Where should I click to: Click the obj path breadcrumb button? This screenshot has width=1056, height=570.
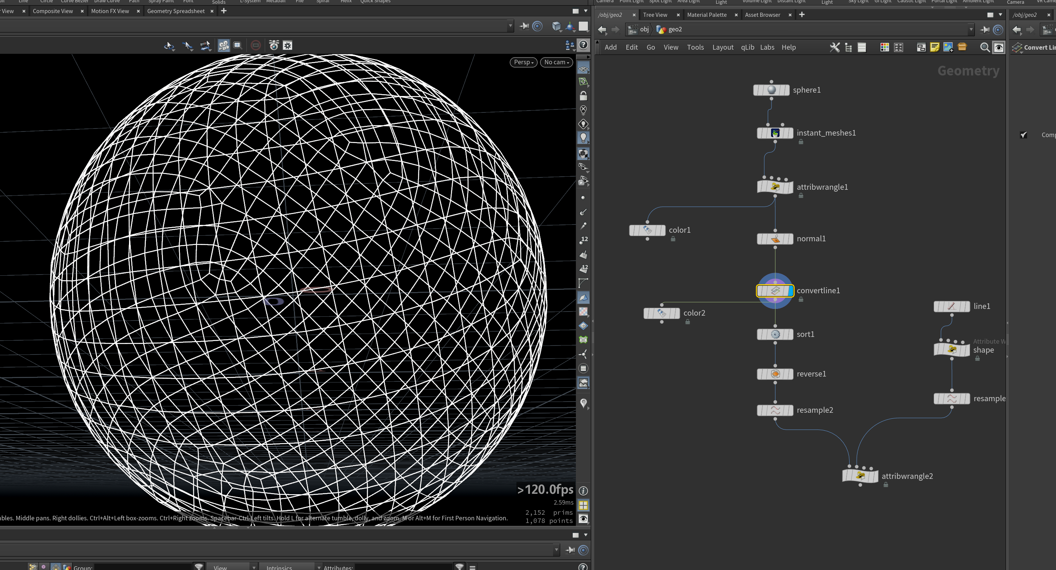pos(639,30)
